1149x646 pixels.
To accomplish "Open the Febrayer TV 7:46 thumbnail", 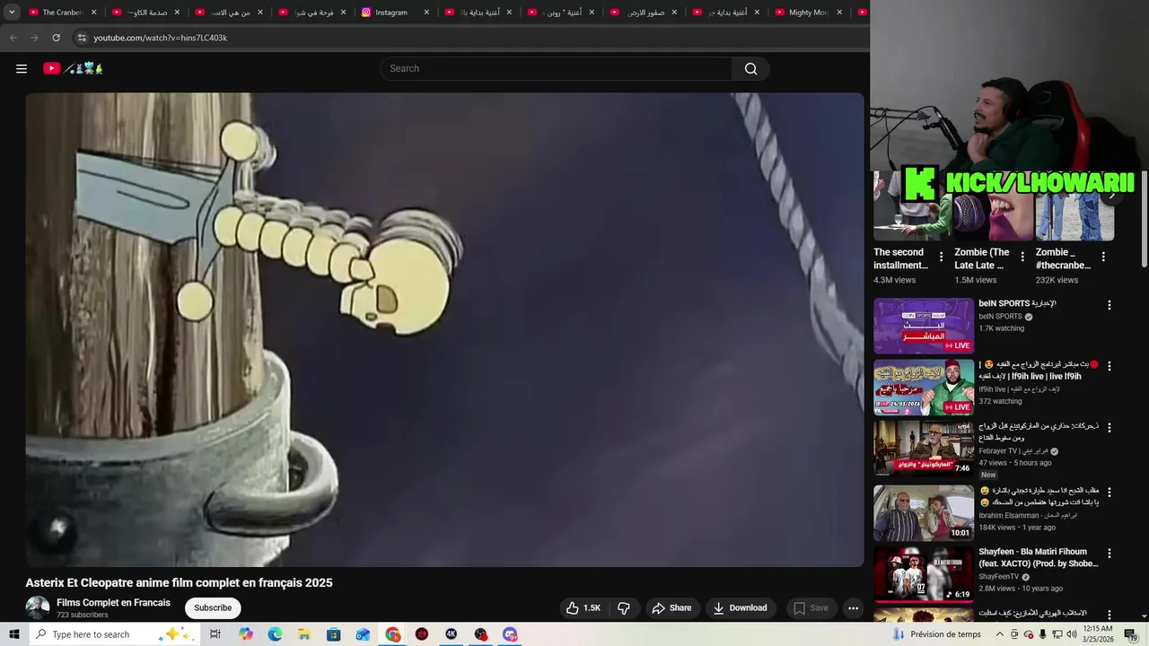I will (924, 449).
